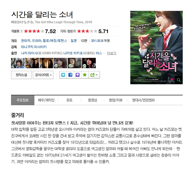
Task: Expand the 공식사이트 dropdown
Action: tap(43, 75)
